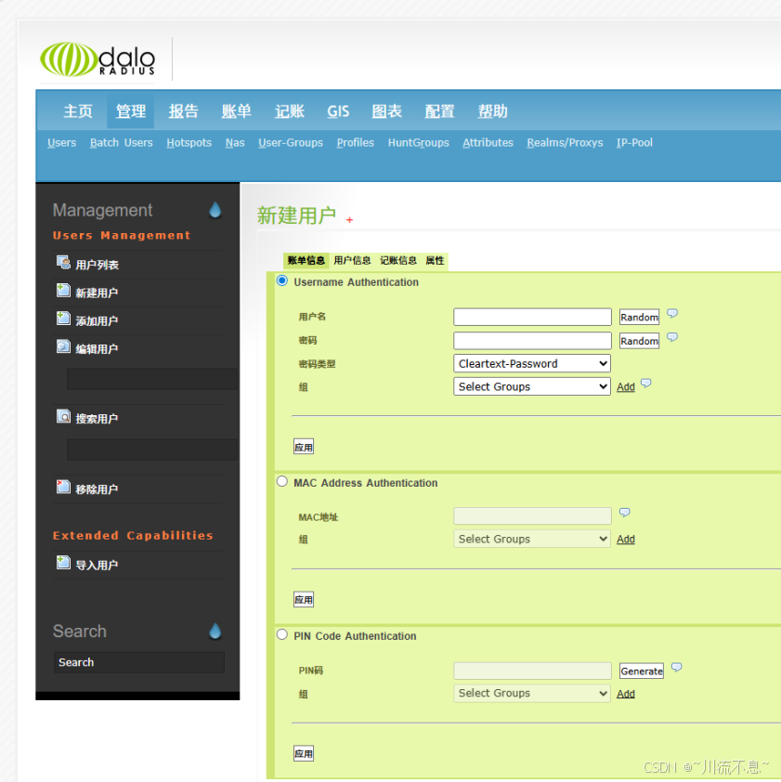Click the 移除用户 sidebar link

point(97,489)
